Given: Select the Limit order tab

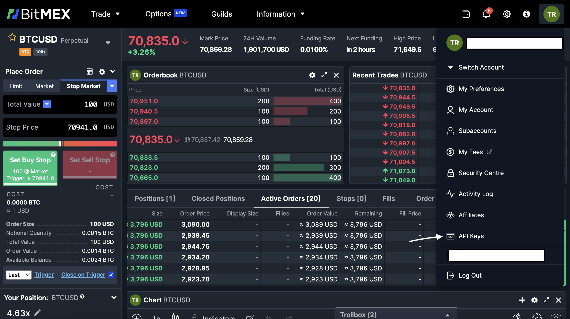Looking at the screenshot, I should coord(16,86).
